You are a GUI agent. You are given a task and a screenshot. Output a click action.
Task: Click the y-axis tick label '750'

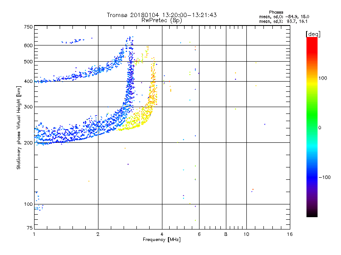click(29, 27)
